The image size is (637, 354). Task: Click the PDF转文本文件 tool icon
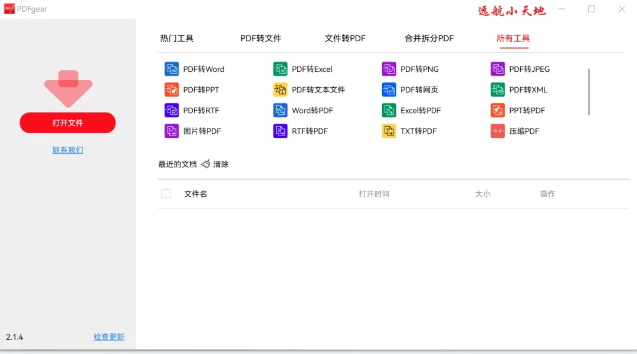pos(280,90)
